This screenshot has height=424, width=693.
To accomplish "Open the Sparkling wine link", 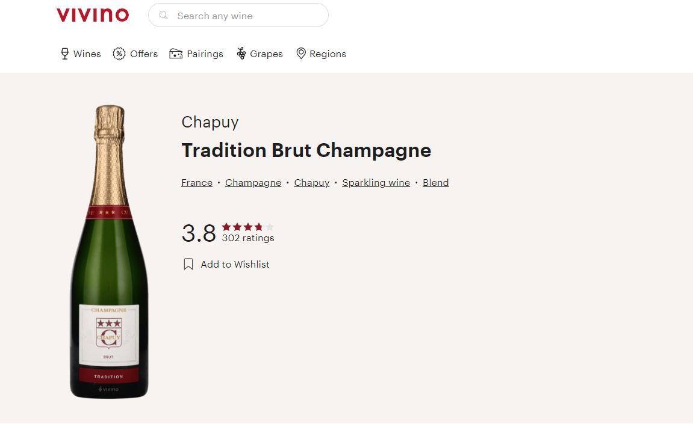I will pos(376,183).
